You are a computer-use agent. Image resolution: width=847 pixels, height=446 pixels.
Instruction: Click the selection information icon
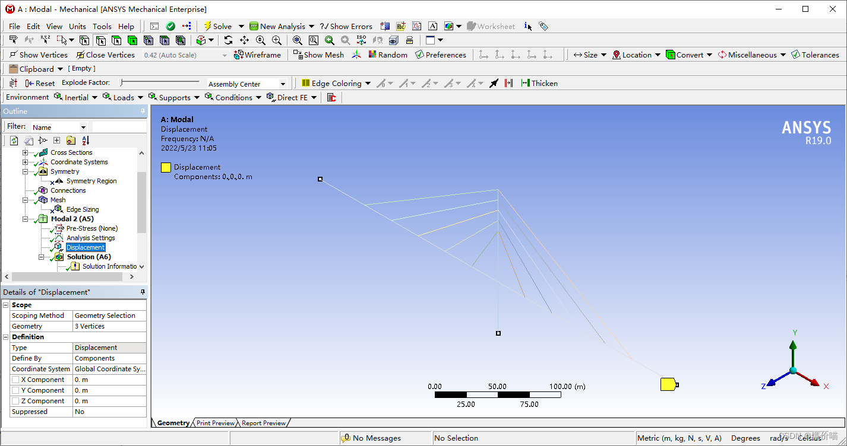tap(528, 26)
